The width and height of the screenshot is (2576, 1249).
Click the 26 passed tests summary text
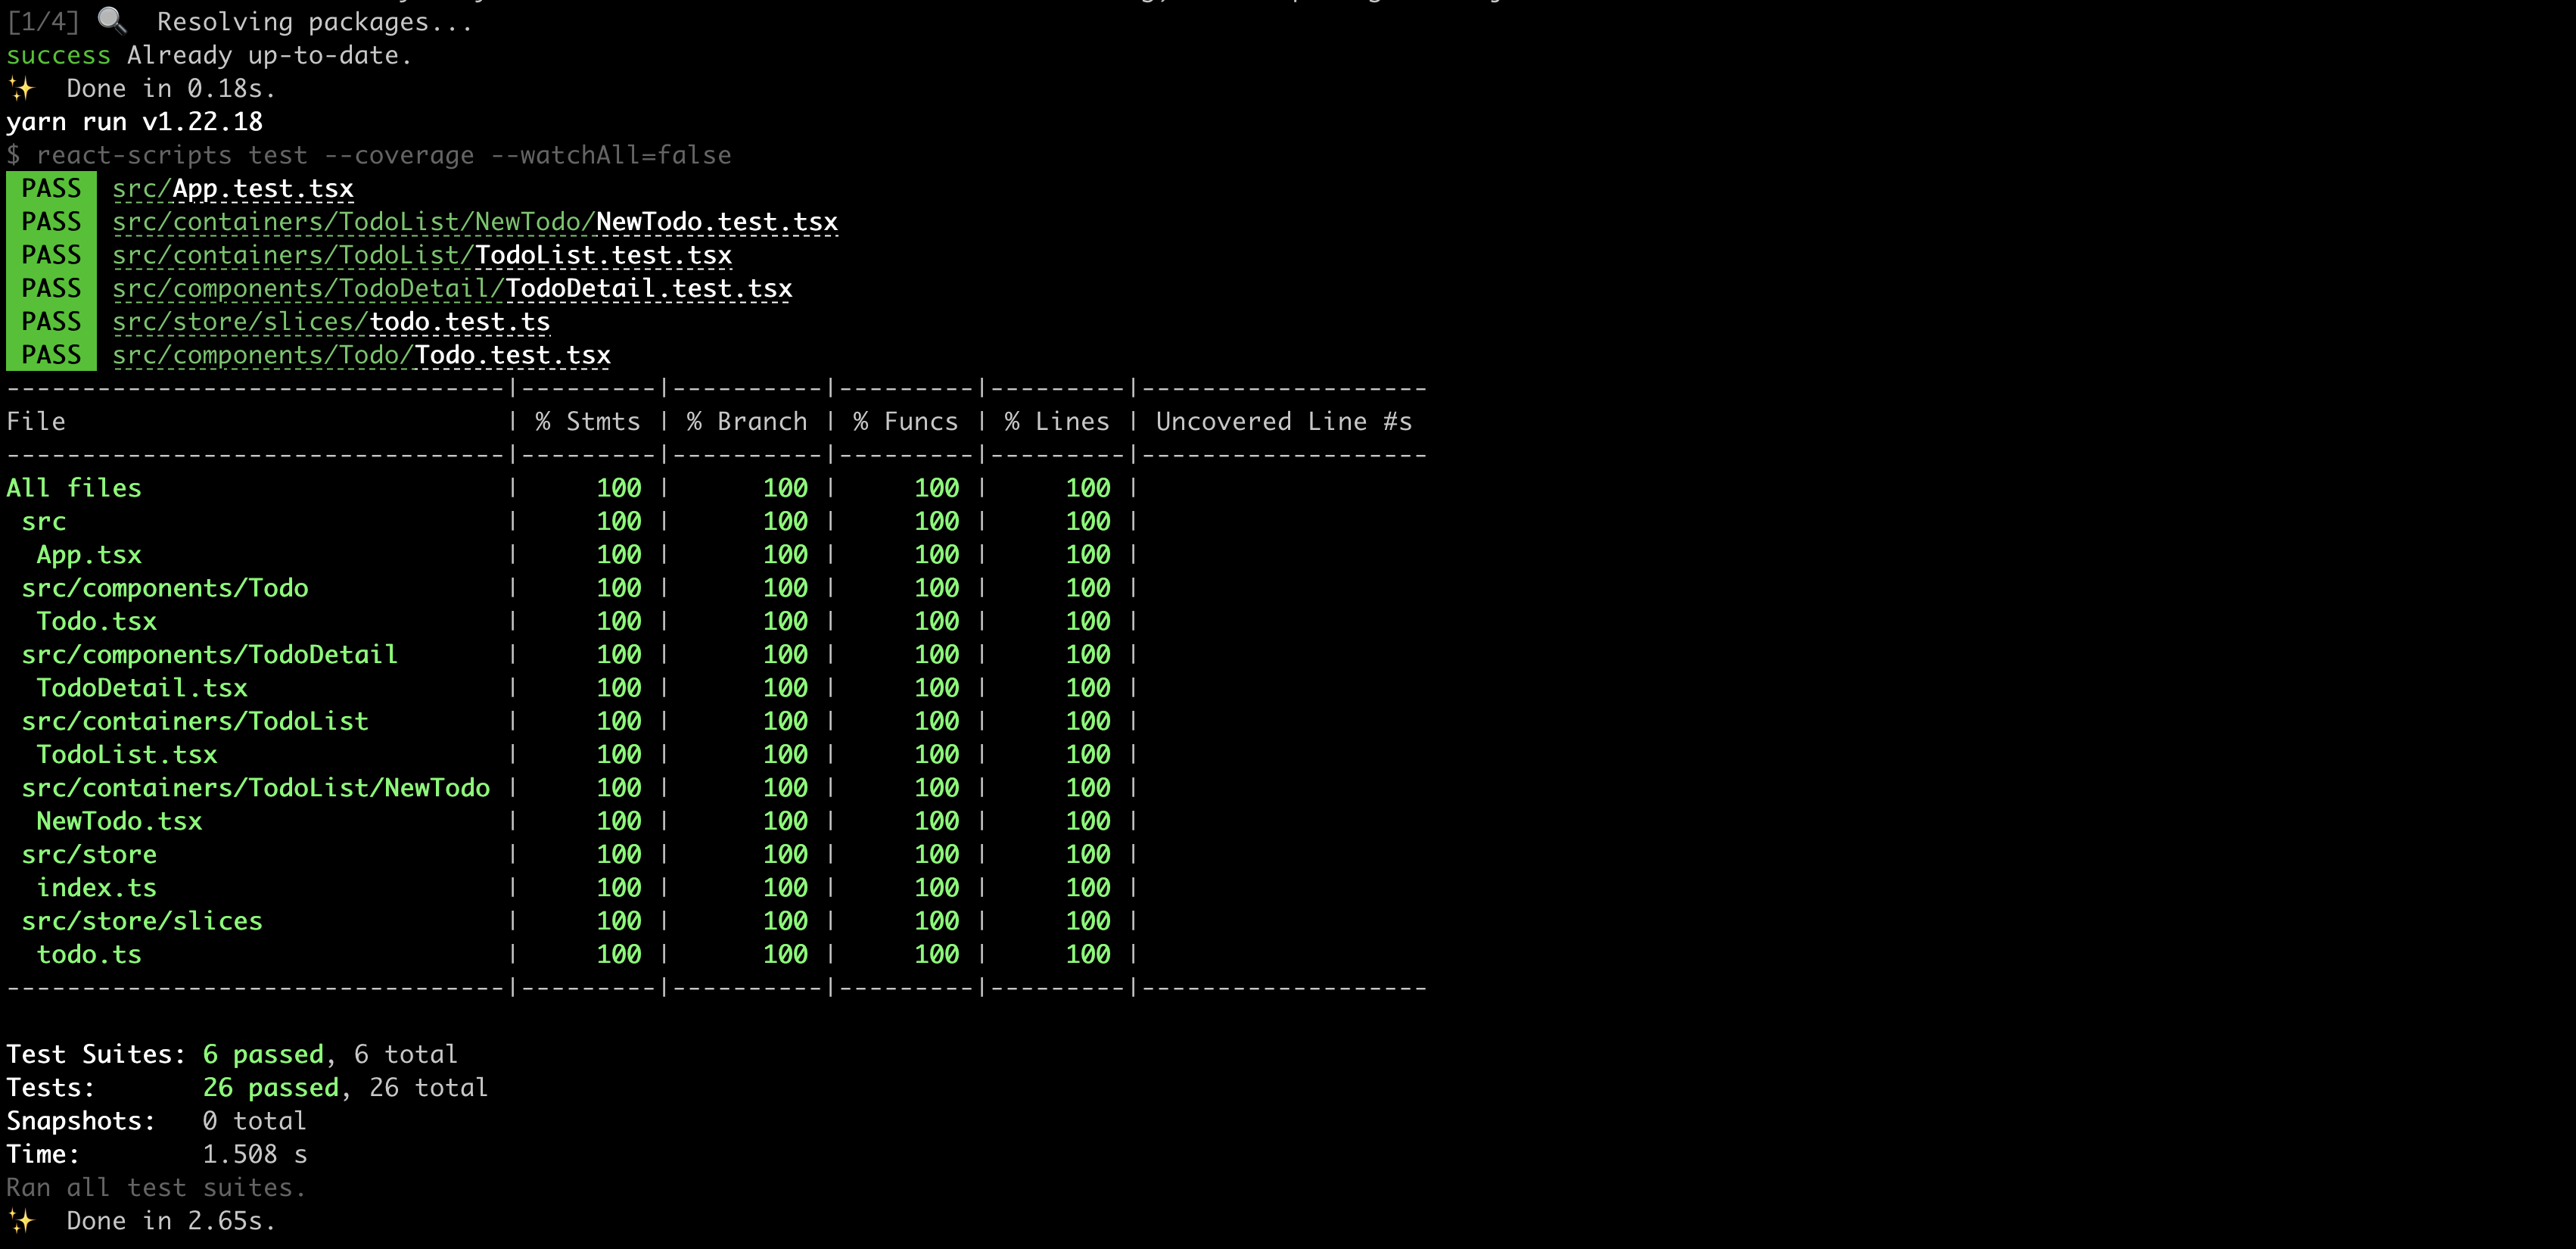pos(270,1088)
